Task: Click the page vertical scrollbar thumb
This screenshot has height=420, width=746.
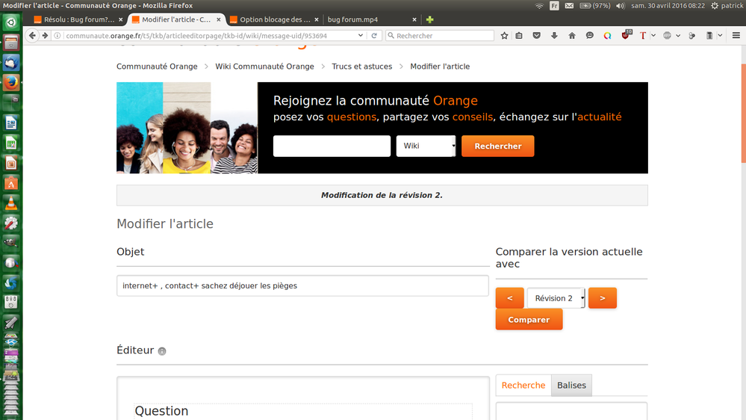Action: [x=743, y=113]
